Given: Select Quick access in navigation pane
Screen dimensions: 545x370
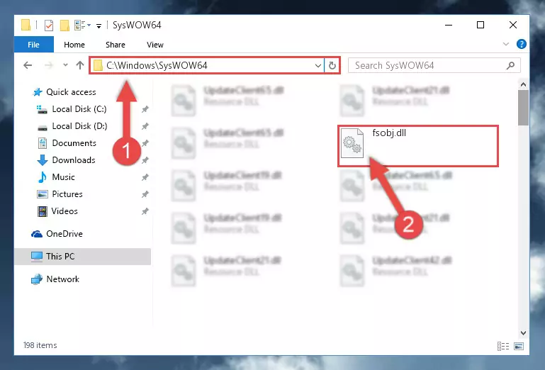Looking at the screenshot, I should click(x=71, y=92).
